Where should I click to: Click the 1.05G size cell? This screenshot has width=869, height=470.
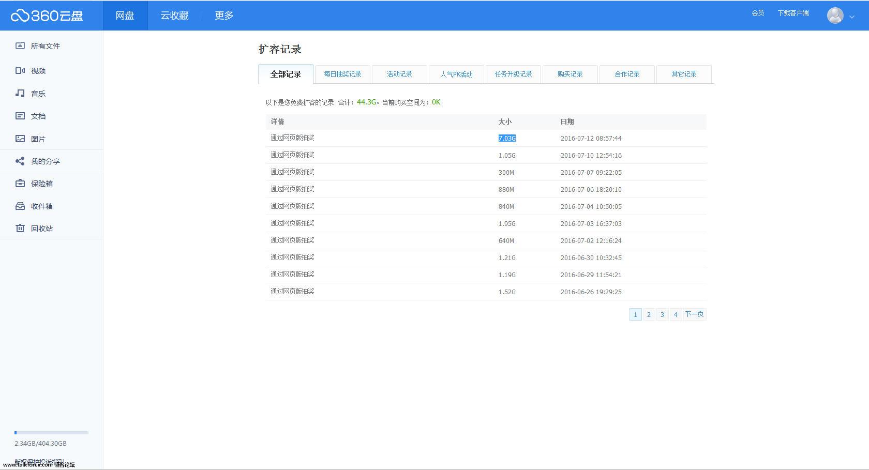507,155
